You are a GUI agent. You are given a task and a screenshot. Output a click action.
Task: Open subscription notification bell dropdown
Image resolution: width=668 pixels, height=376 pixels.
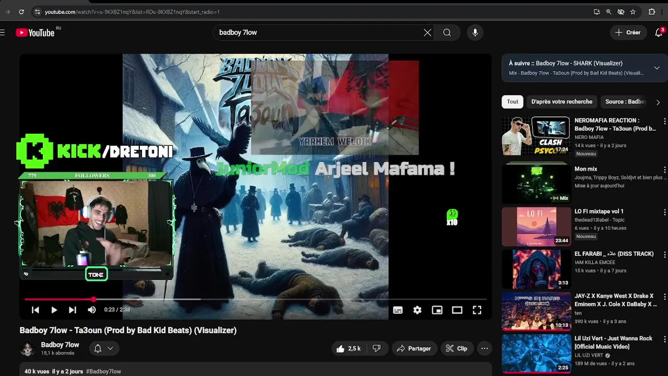pos(103,348)
